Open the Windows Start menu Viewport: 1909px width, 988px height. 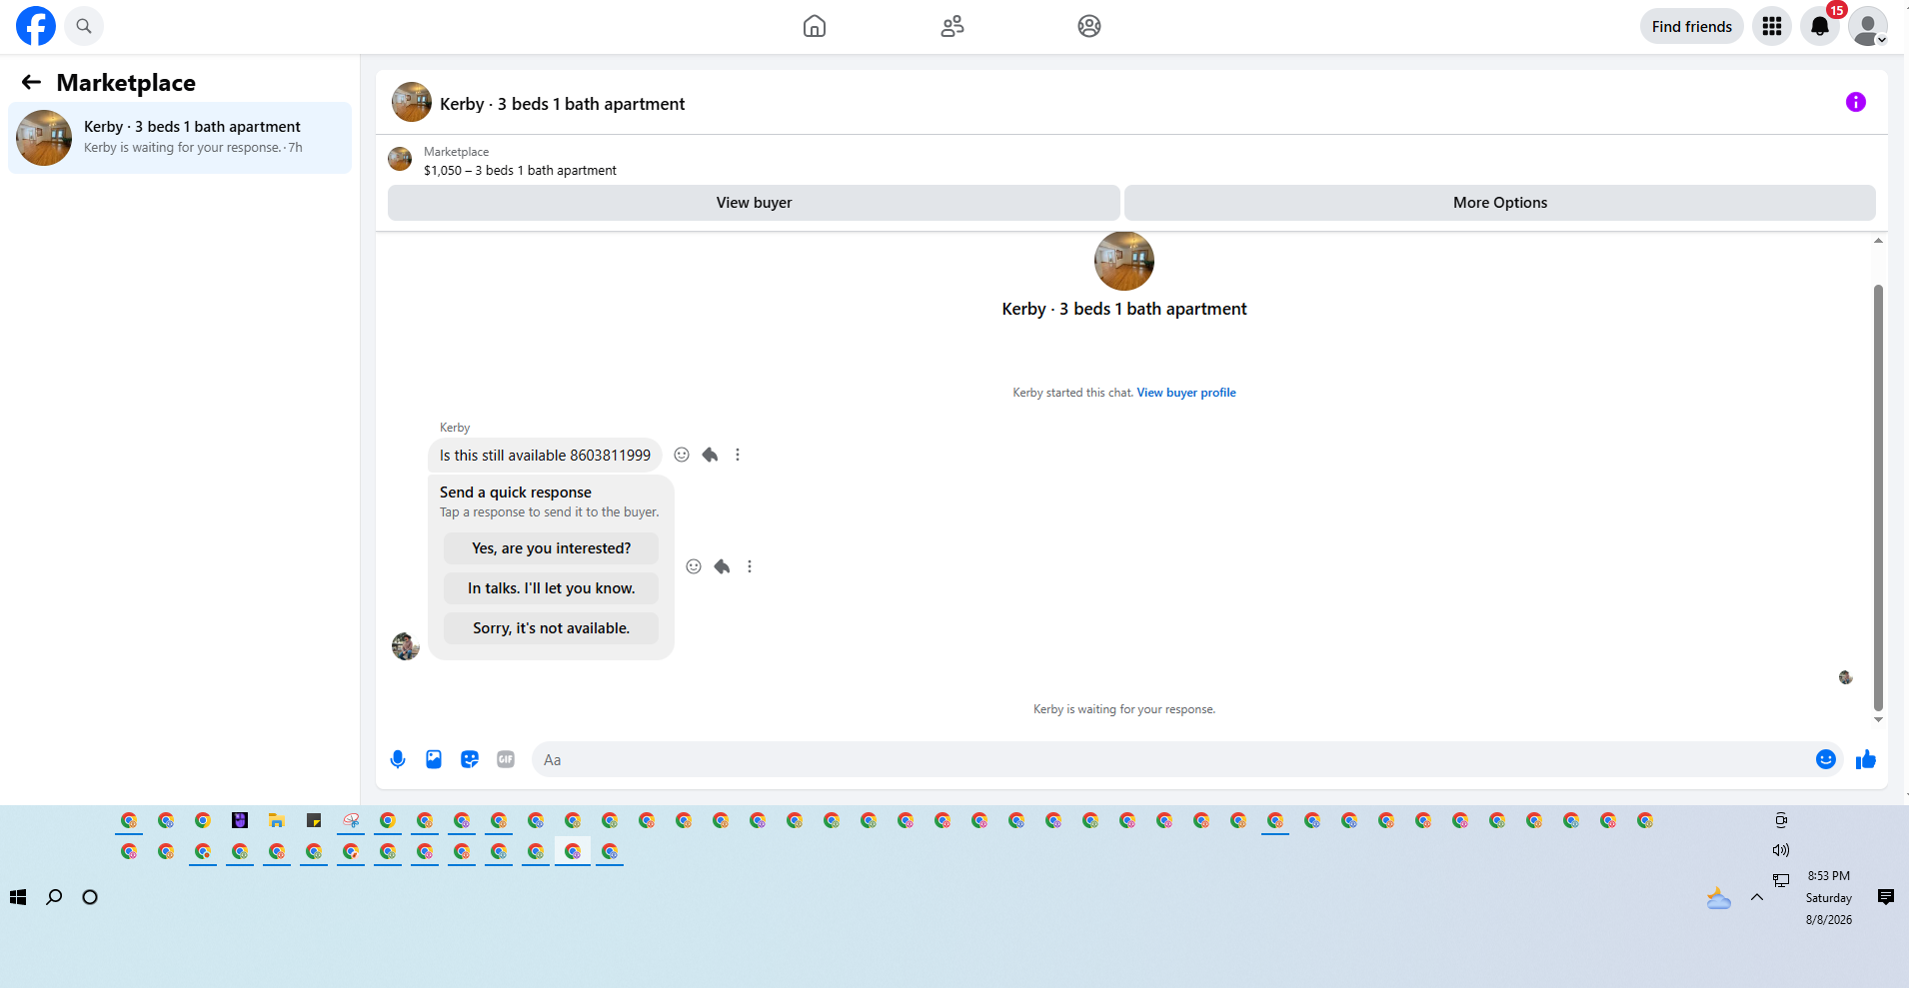pyautogui.click(x=18, y=897)
